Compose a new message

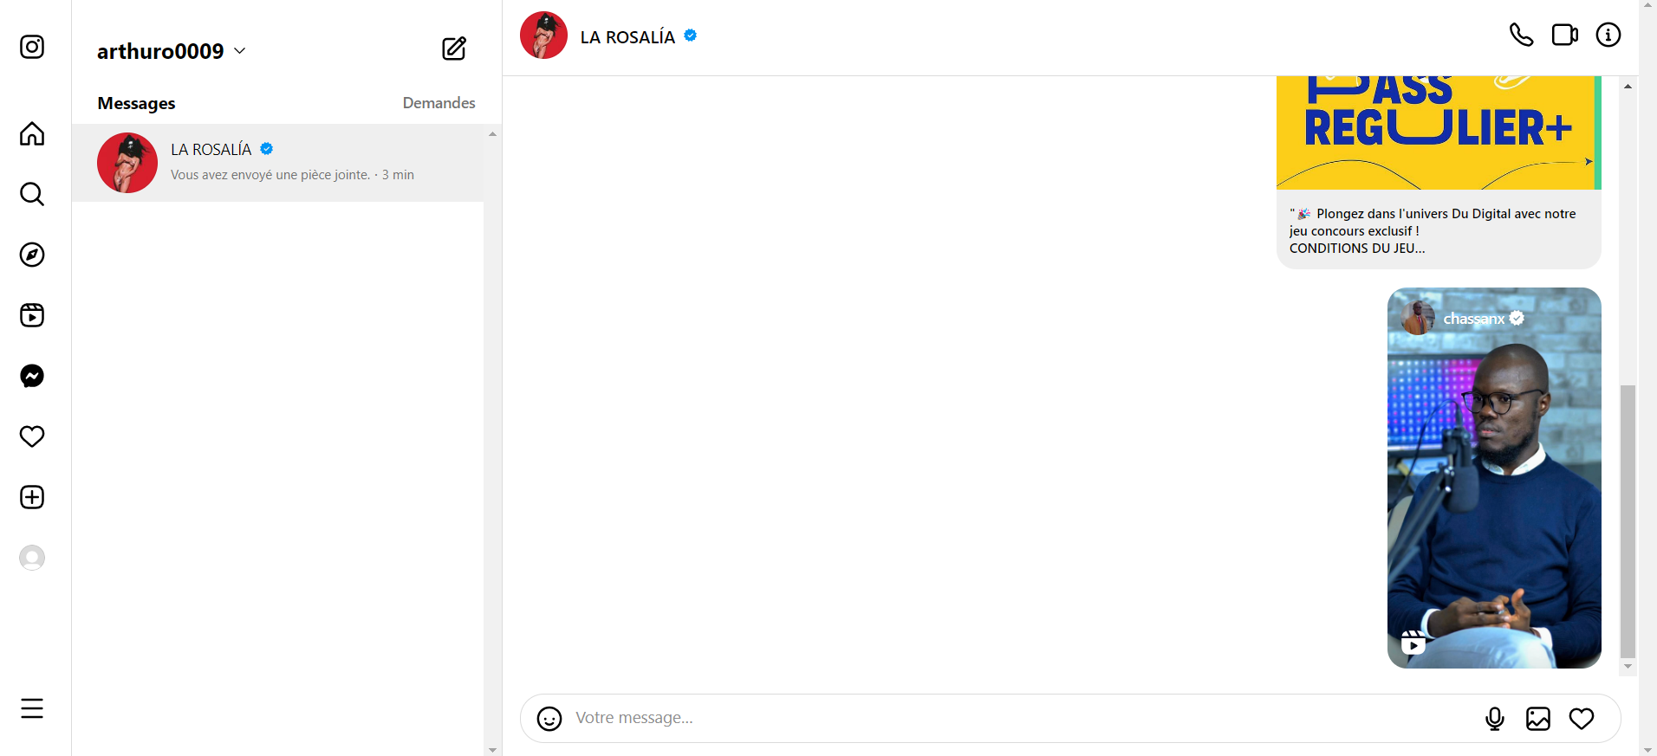click(454, 48)
